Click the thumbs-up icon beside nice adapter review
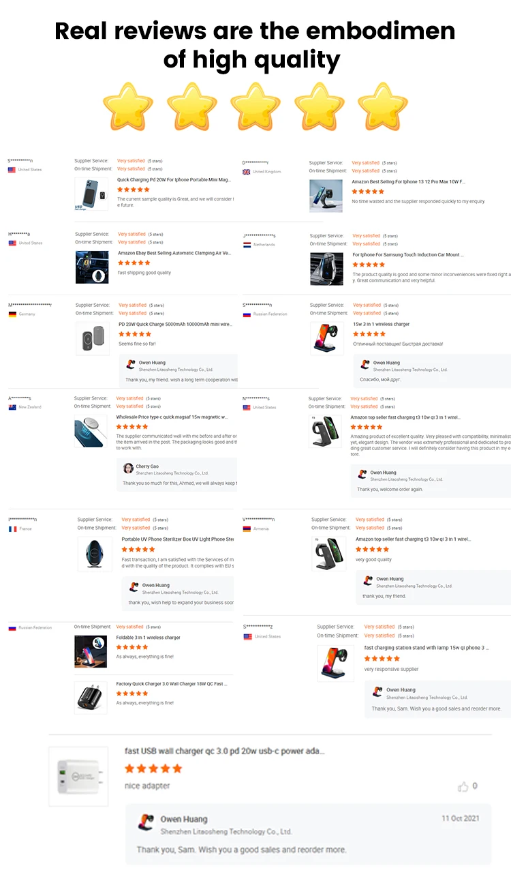Viewport: 511px width, 881px height. point(463,786)
